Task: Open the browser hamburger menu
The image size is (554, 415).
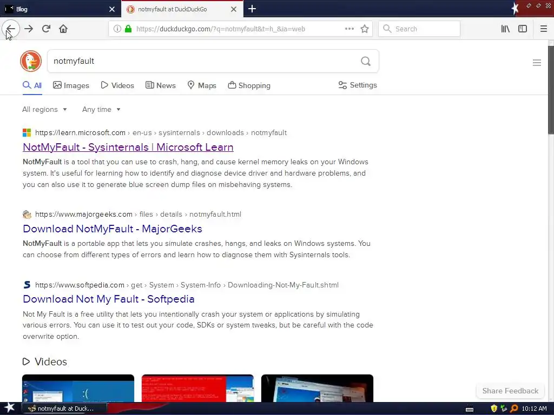Action: pyautogui.click(x=544, y=29)
